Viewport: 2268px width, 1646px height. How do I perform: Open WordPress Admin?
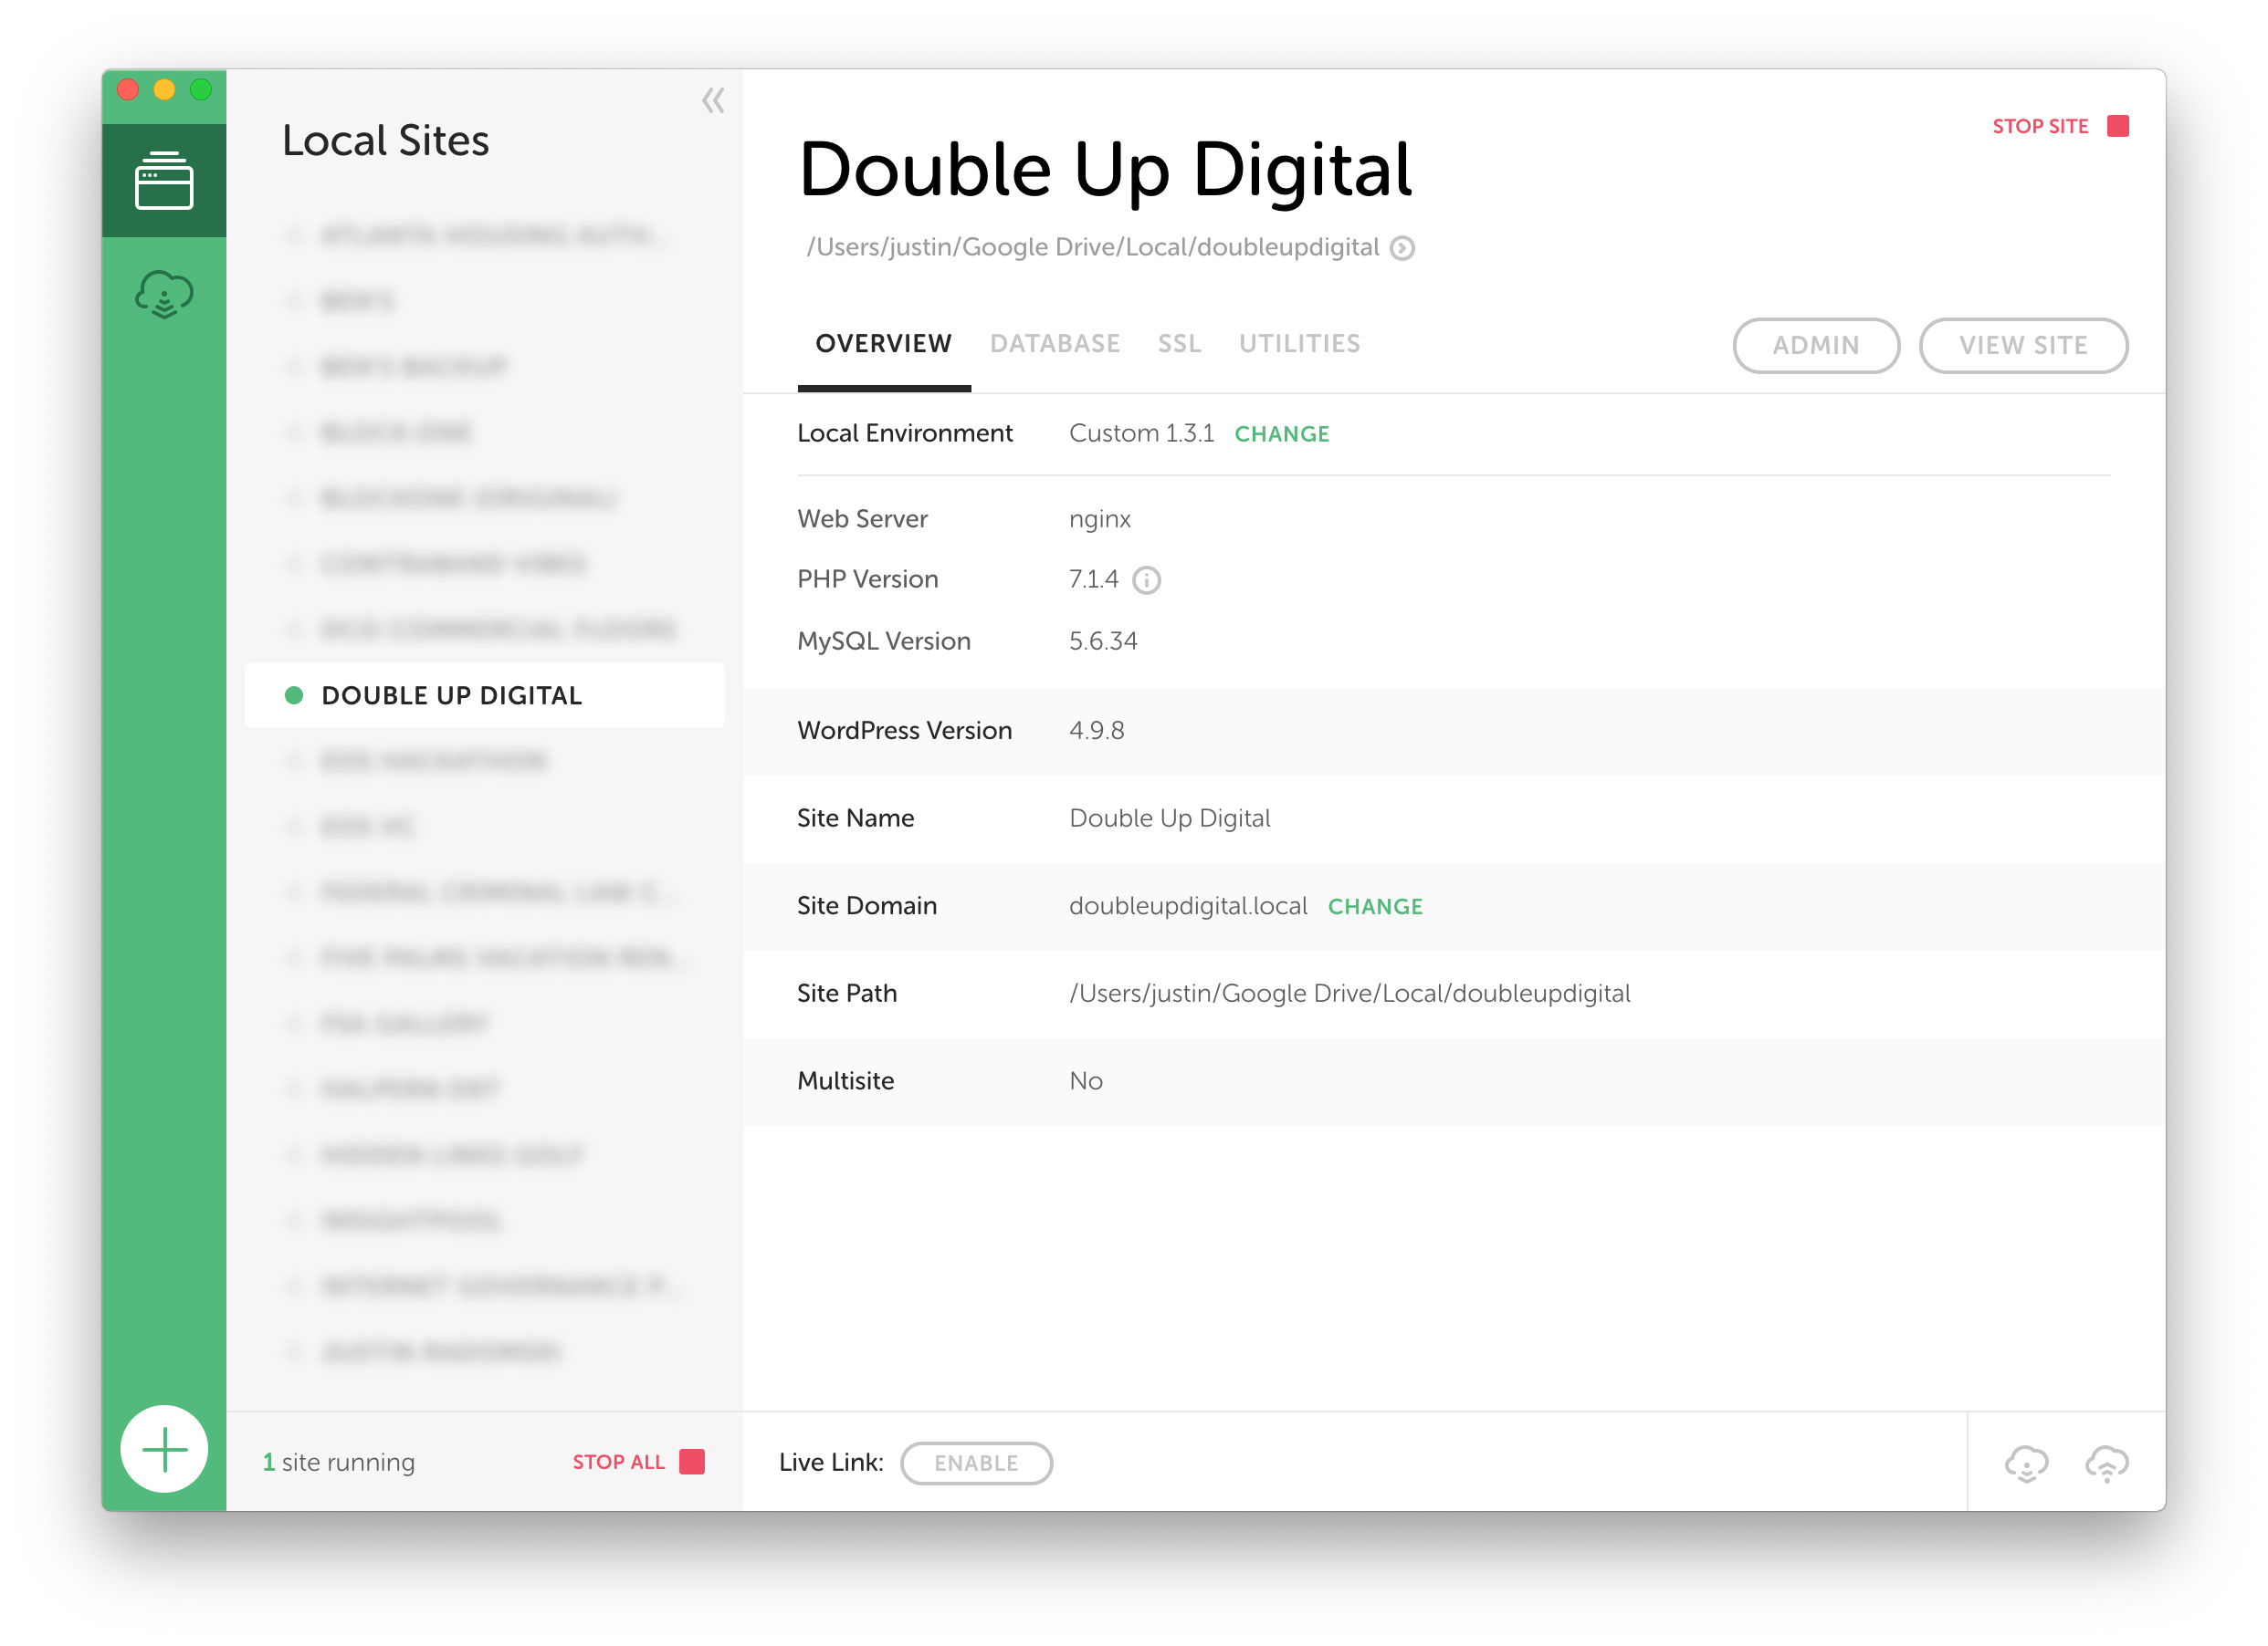coord(1816,345)
